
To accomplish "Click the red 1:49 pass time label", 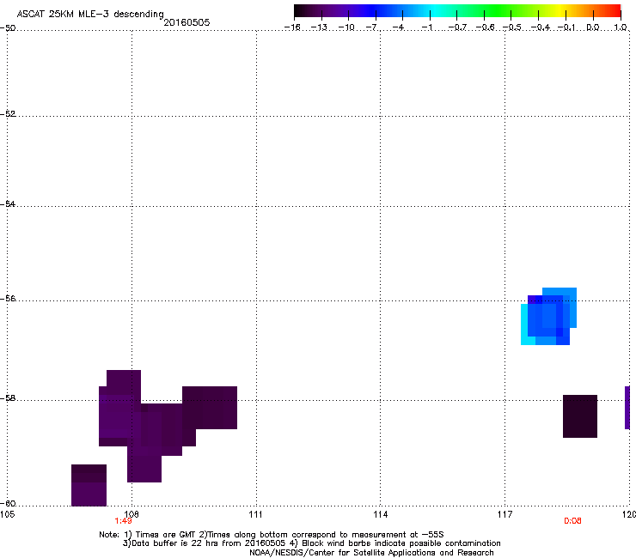I will pyautogui.click(x=123, y=521).
